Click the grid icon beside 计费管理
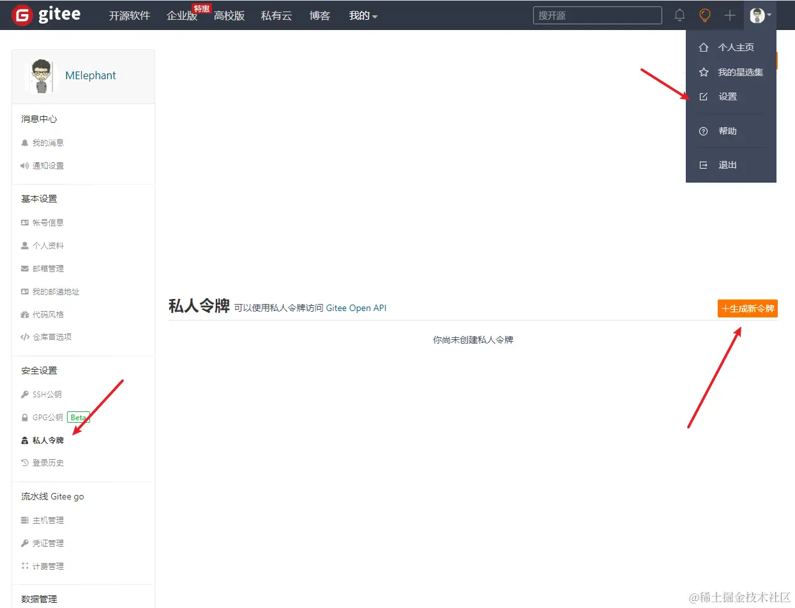The height and width of the screenshot is (608, 795). tap(25, 566)
